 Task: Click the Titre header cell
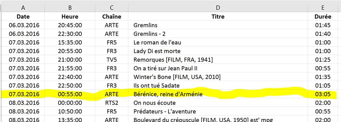tap(218, 17)
